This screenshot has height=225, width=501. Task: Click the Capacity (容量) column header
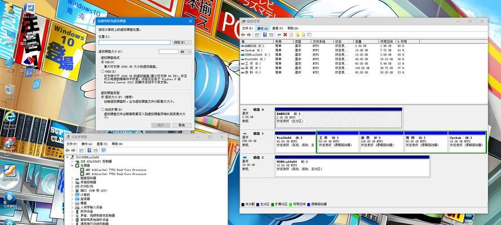coord(366,42)
